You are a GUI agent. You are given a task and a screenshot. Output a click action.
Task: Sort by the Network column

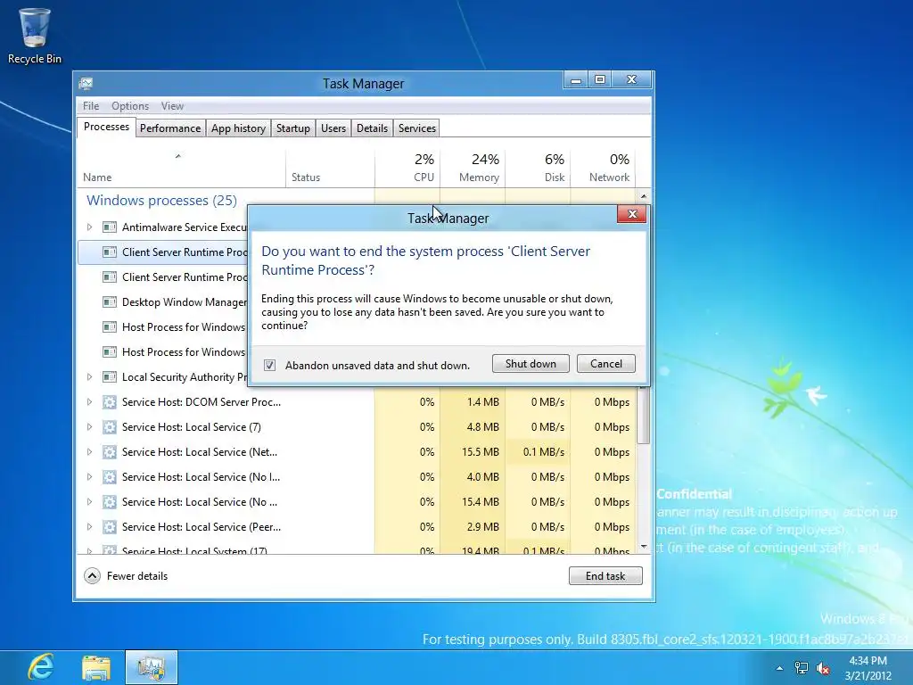[604, 168]
